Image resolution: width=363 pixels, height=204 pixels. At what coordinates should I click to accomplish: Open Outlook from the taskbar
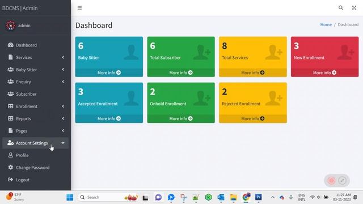click(x=221, y=197)
